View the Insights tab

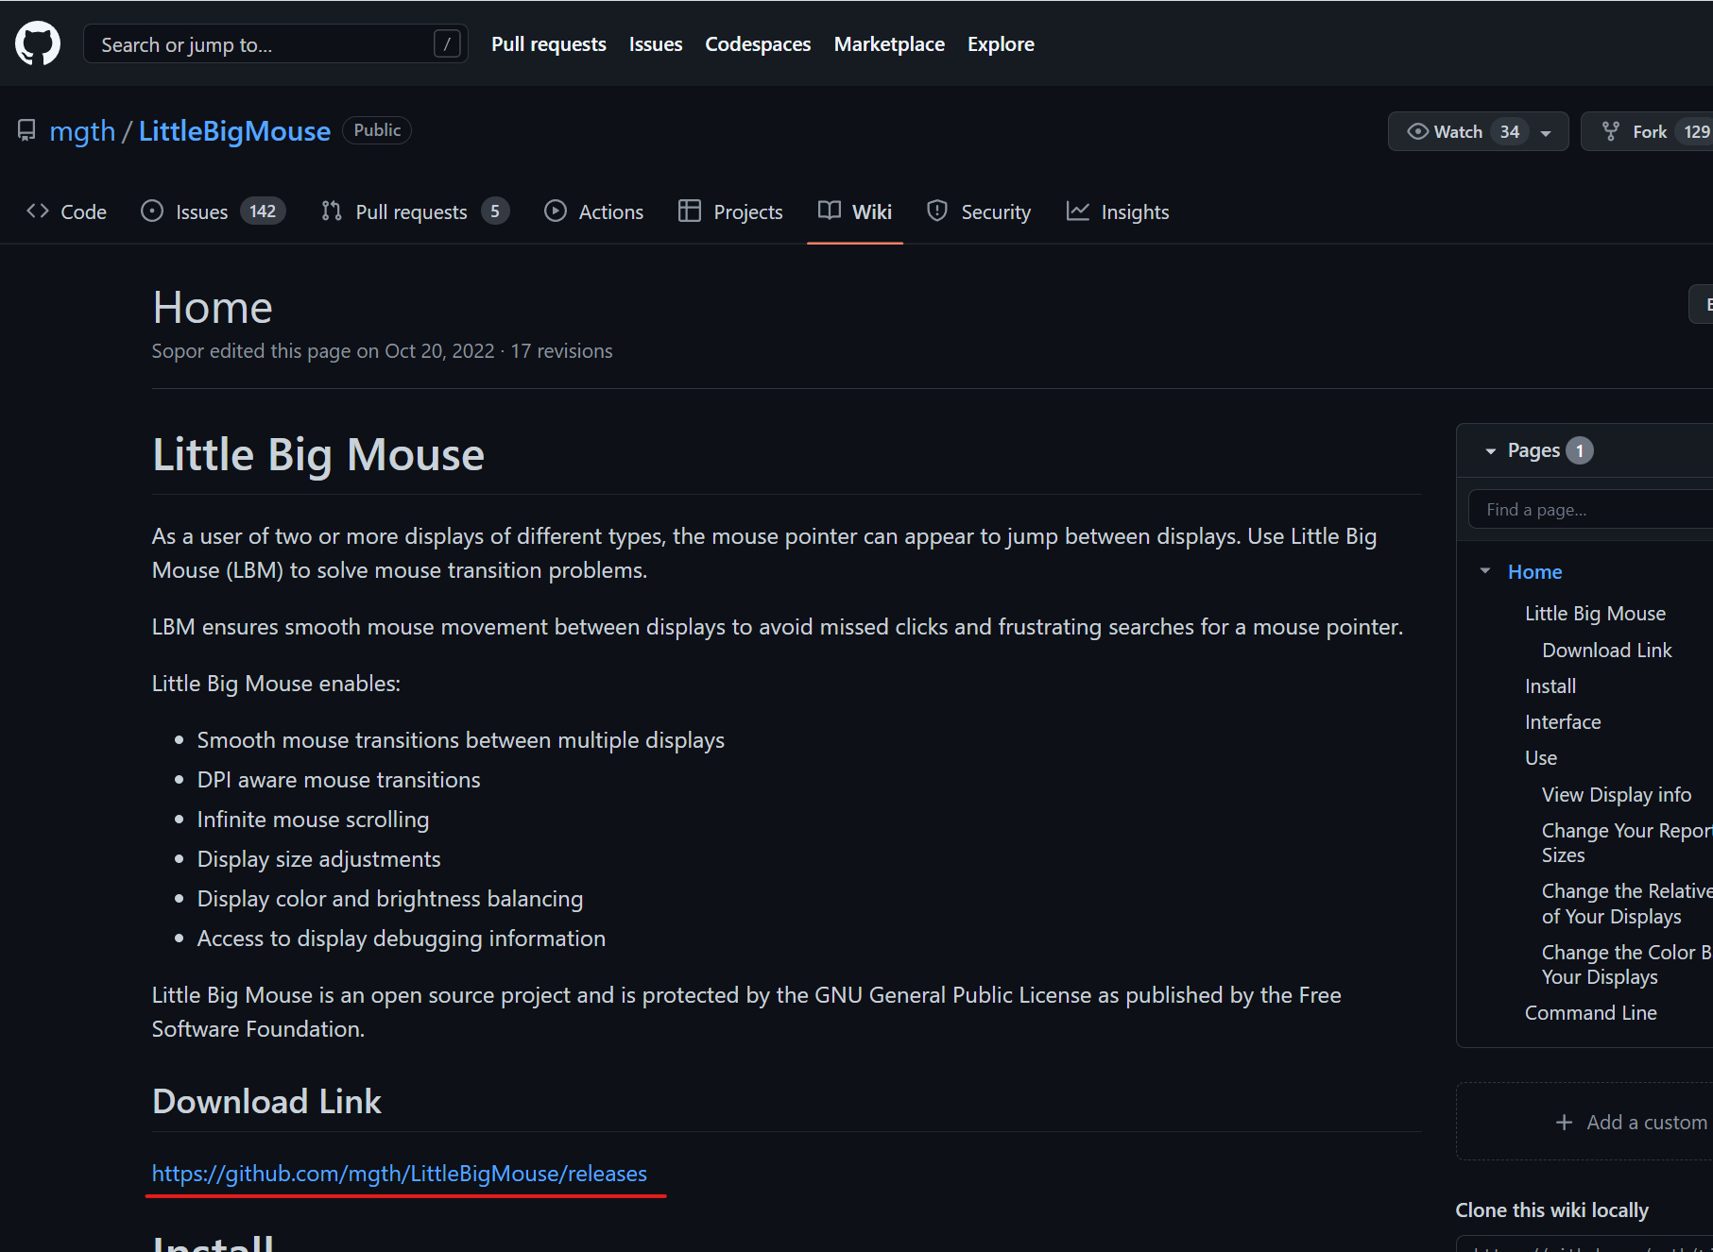point(1119,211)
